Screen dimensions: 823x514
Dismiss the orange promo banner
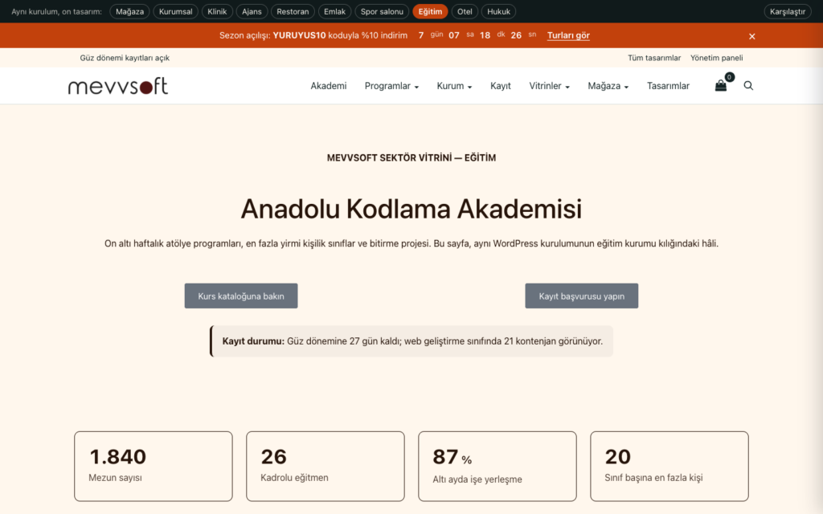751,36
